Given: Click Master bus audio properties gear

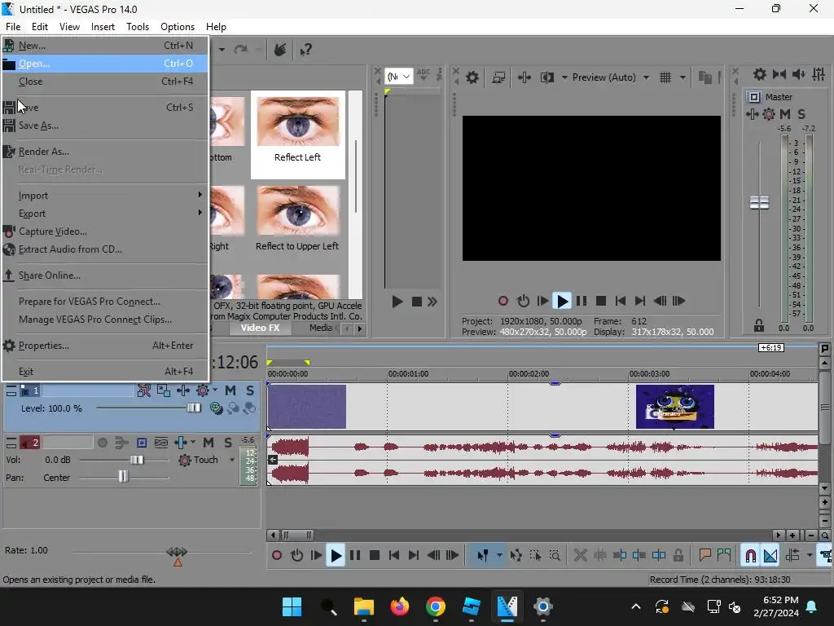Looking at the screenshot, I should [760, 74].
